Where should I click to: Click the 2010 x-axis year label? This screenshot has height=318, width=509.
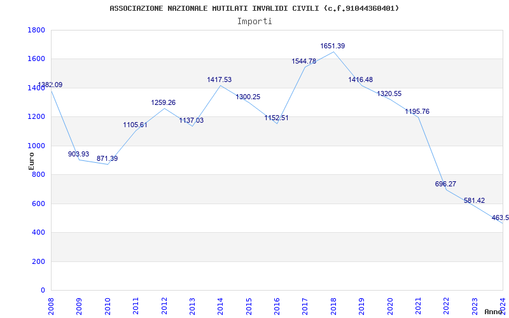pyautogui.click(x=108, y=306)
